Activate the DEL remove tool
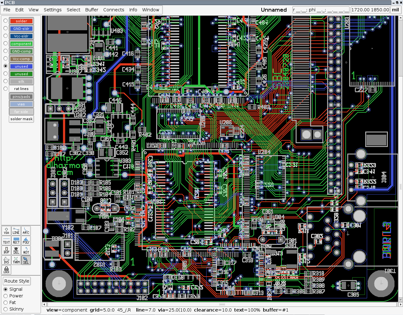The height and width of the screenshot is (315, 403). point(16,250)
